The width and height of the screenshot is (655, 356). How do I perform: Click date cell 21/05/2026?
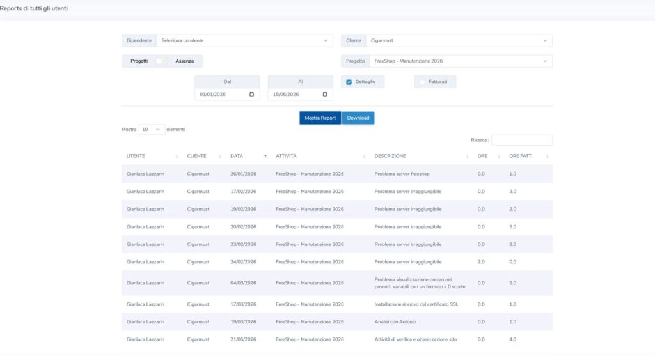[243, 339]
